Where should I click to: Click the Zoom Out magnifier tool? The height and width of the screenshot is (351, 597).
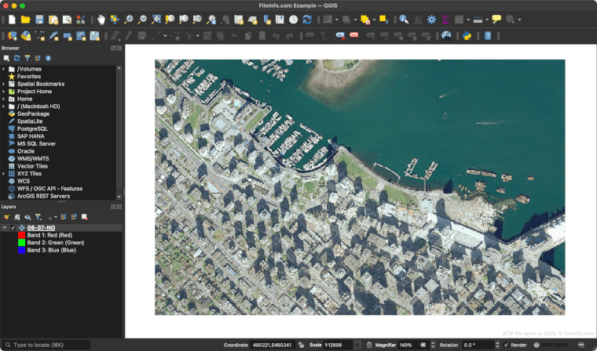[142, 19]
